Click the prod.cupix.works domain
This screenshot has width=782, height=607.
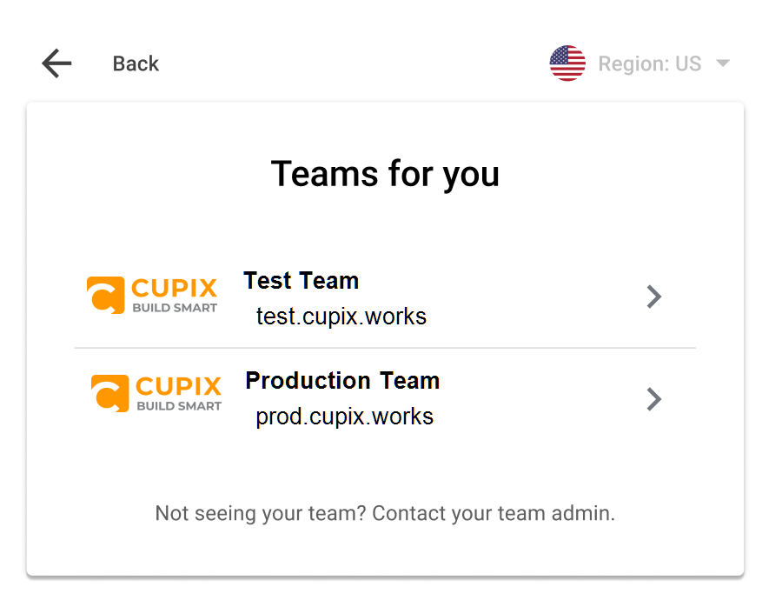[x=345, y=417]
